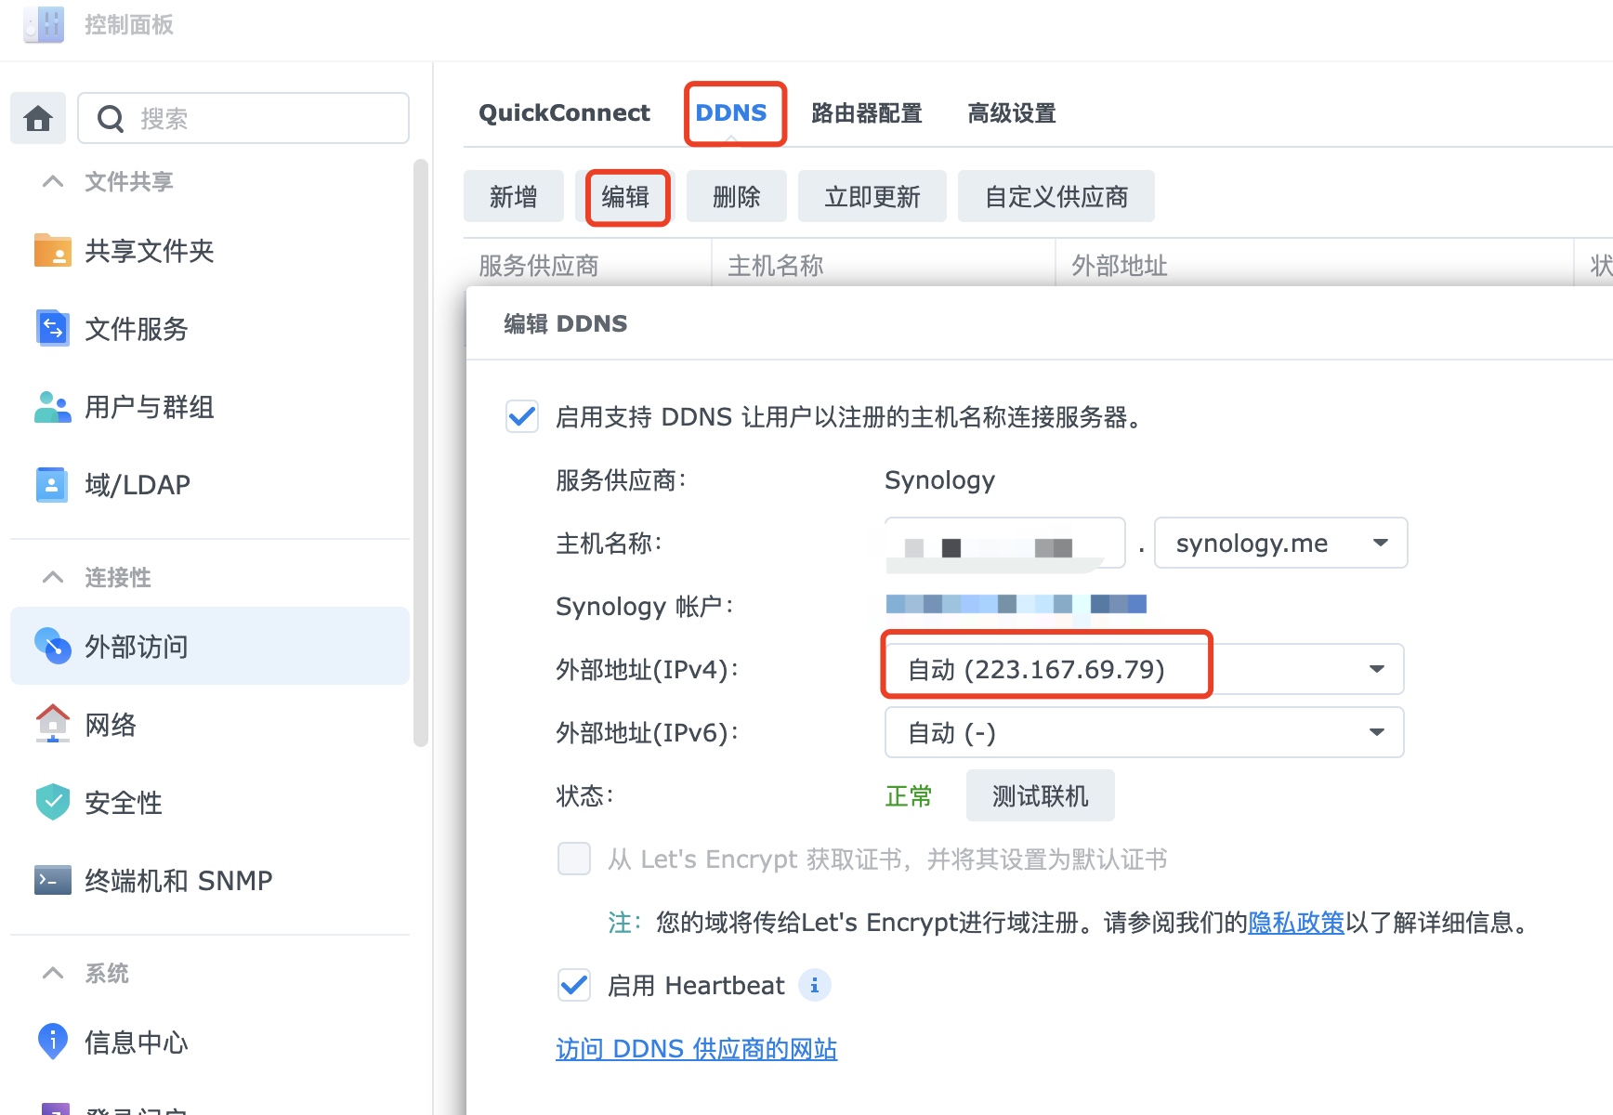The image size is (1613, 1115).
Task: Click the Shared Folder (共享文件夹) icon
Action: (x=52, y=250)
